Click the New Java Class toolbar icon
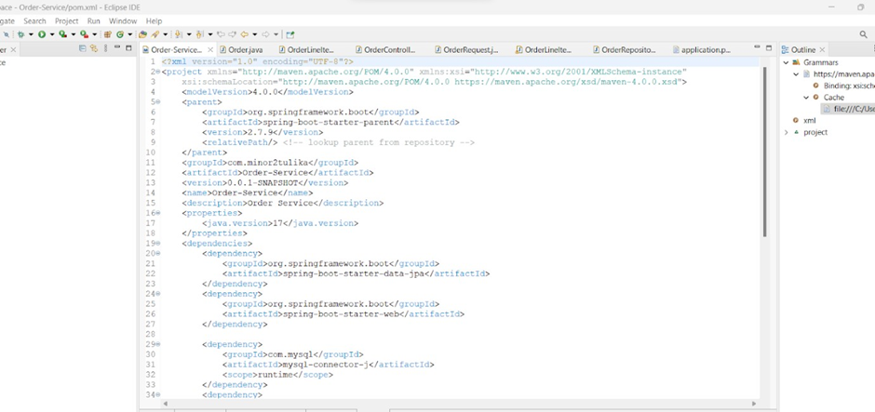This screenshot has width=875, height=412. click(x=120, y=34)
